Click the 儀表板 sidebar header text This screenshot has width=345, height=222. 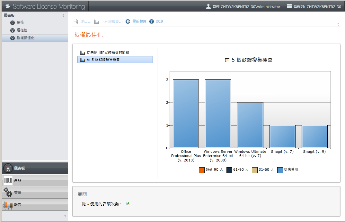(x=9, y=15)
